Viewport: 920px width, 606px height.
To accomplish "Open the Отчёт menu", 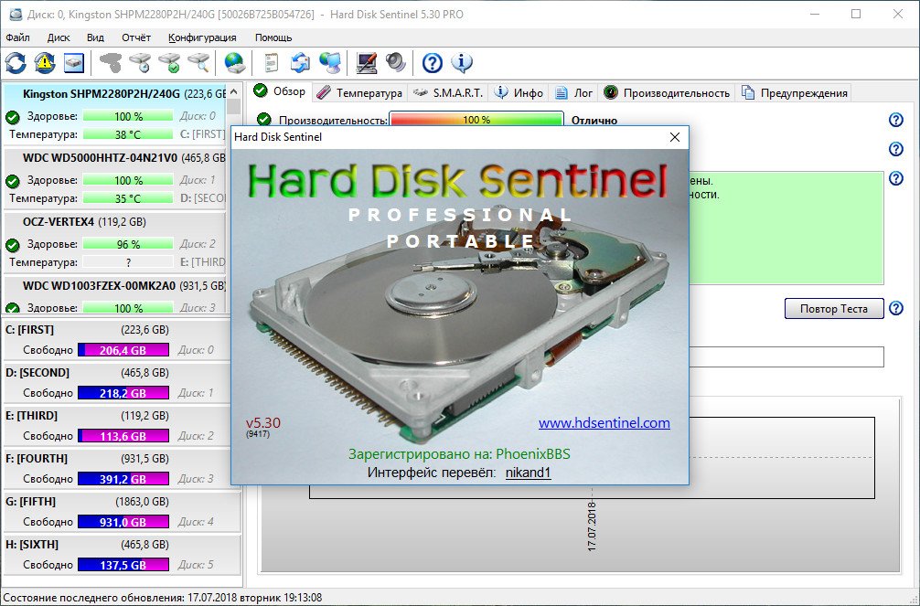I will [x=136, y=37].
